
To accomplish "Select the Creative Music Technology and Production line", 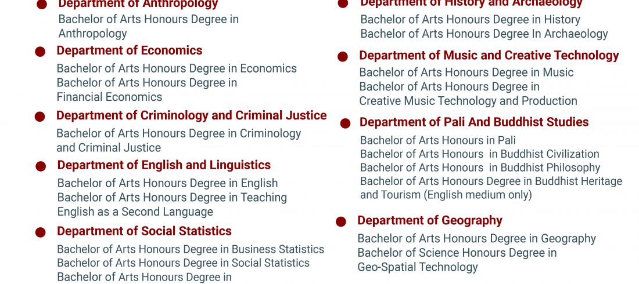I will [468, 101].
